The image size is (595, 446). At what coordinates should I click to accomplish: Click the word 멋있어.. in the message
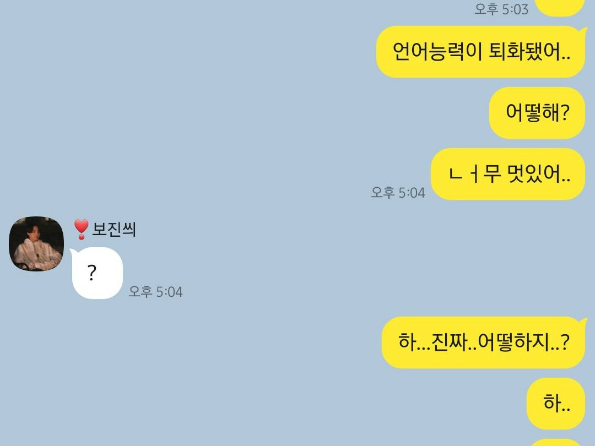pos(539,174)
